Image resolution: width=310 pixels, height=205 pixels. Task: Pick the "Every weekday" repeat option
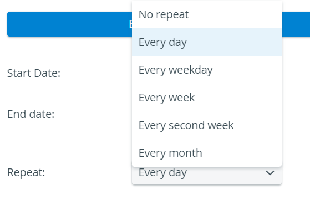point(207,70)
